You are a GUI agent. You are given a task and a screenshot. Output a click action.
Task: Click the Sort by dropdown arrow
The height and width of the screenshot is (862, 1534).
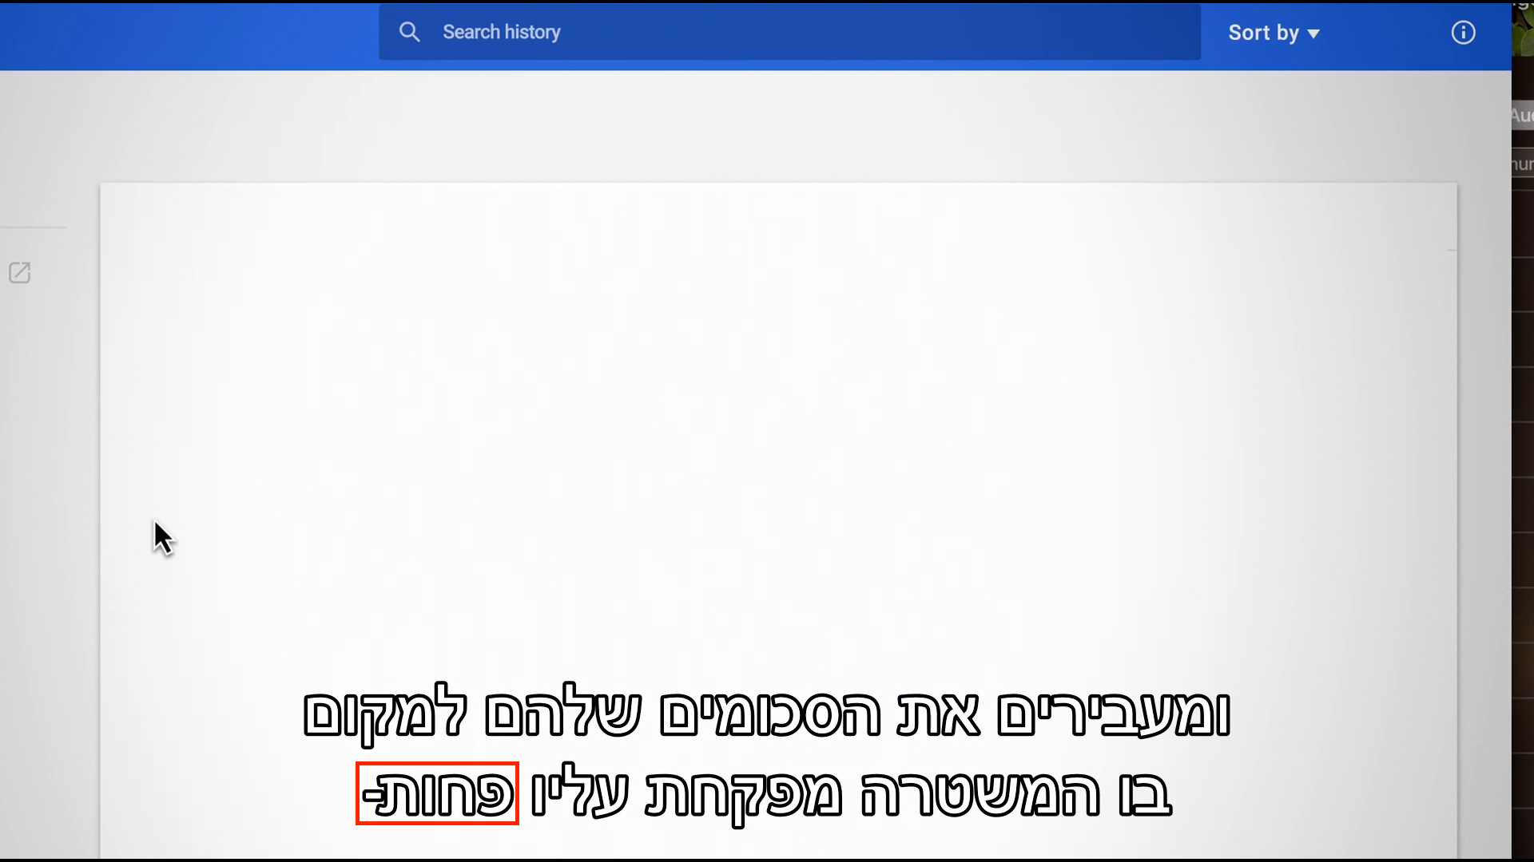click(1314, 34)
